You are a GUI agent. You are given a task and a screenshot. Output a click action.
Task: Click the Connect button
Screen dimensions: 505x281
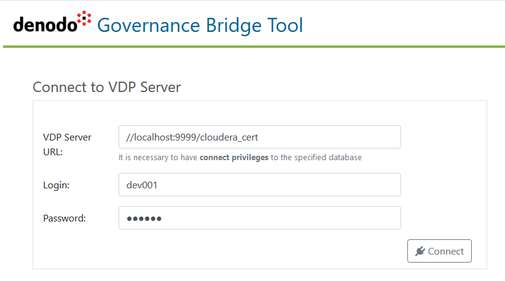coord(439,251)
